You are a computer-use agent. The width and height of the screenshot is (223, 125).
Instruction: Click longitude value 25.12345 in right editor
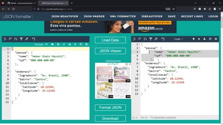(178, 83)
